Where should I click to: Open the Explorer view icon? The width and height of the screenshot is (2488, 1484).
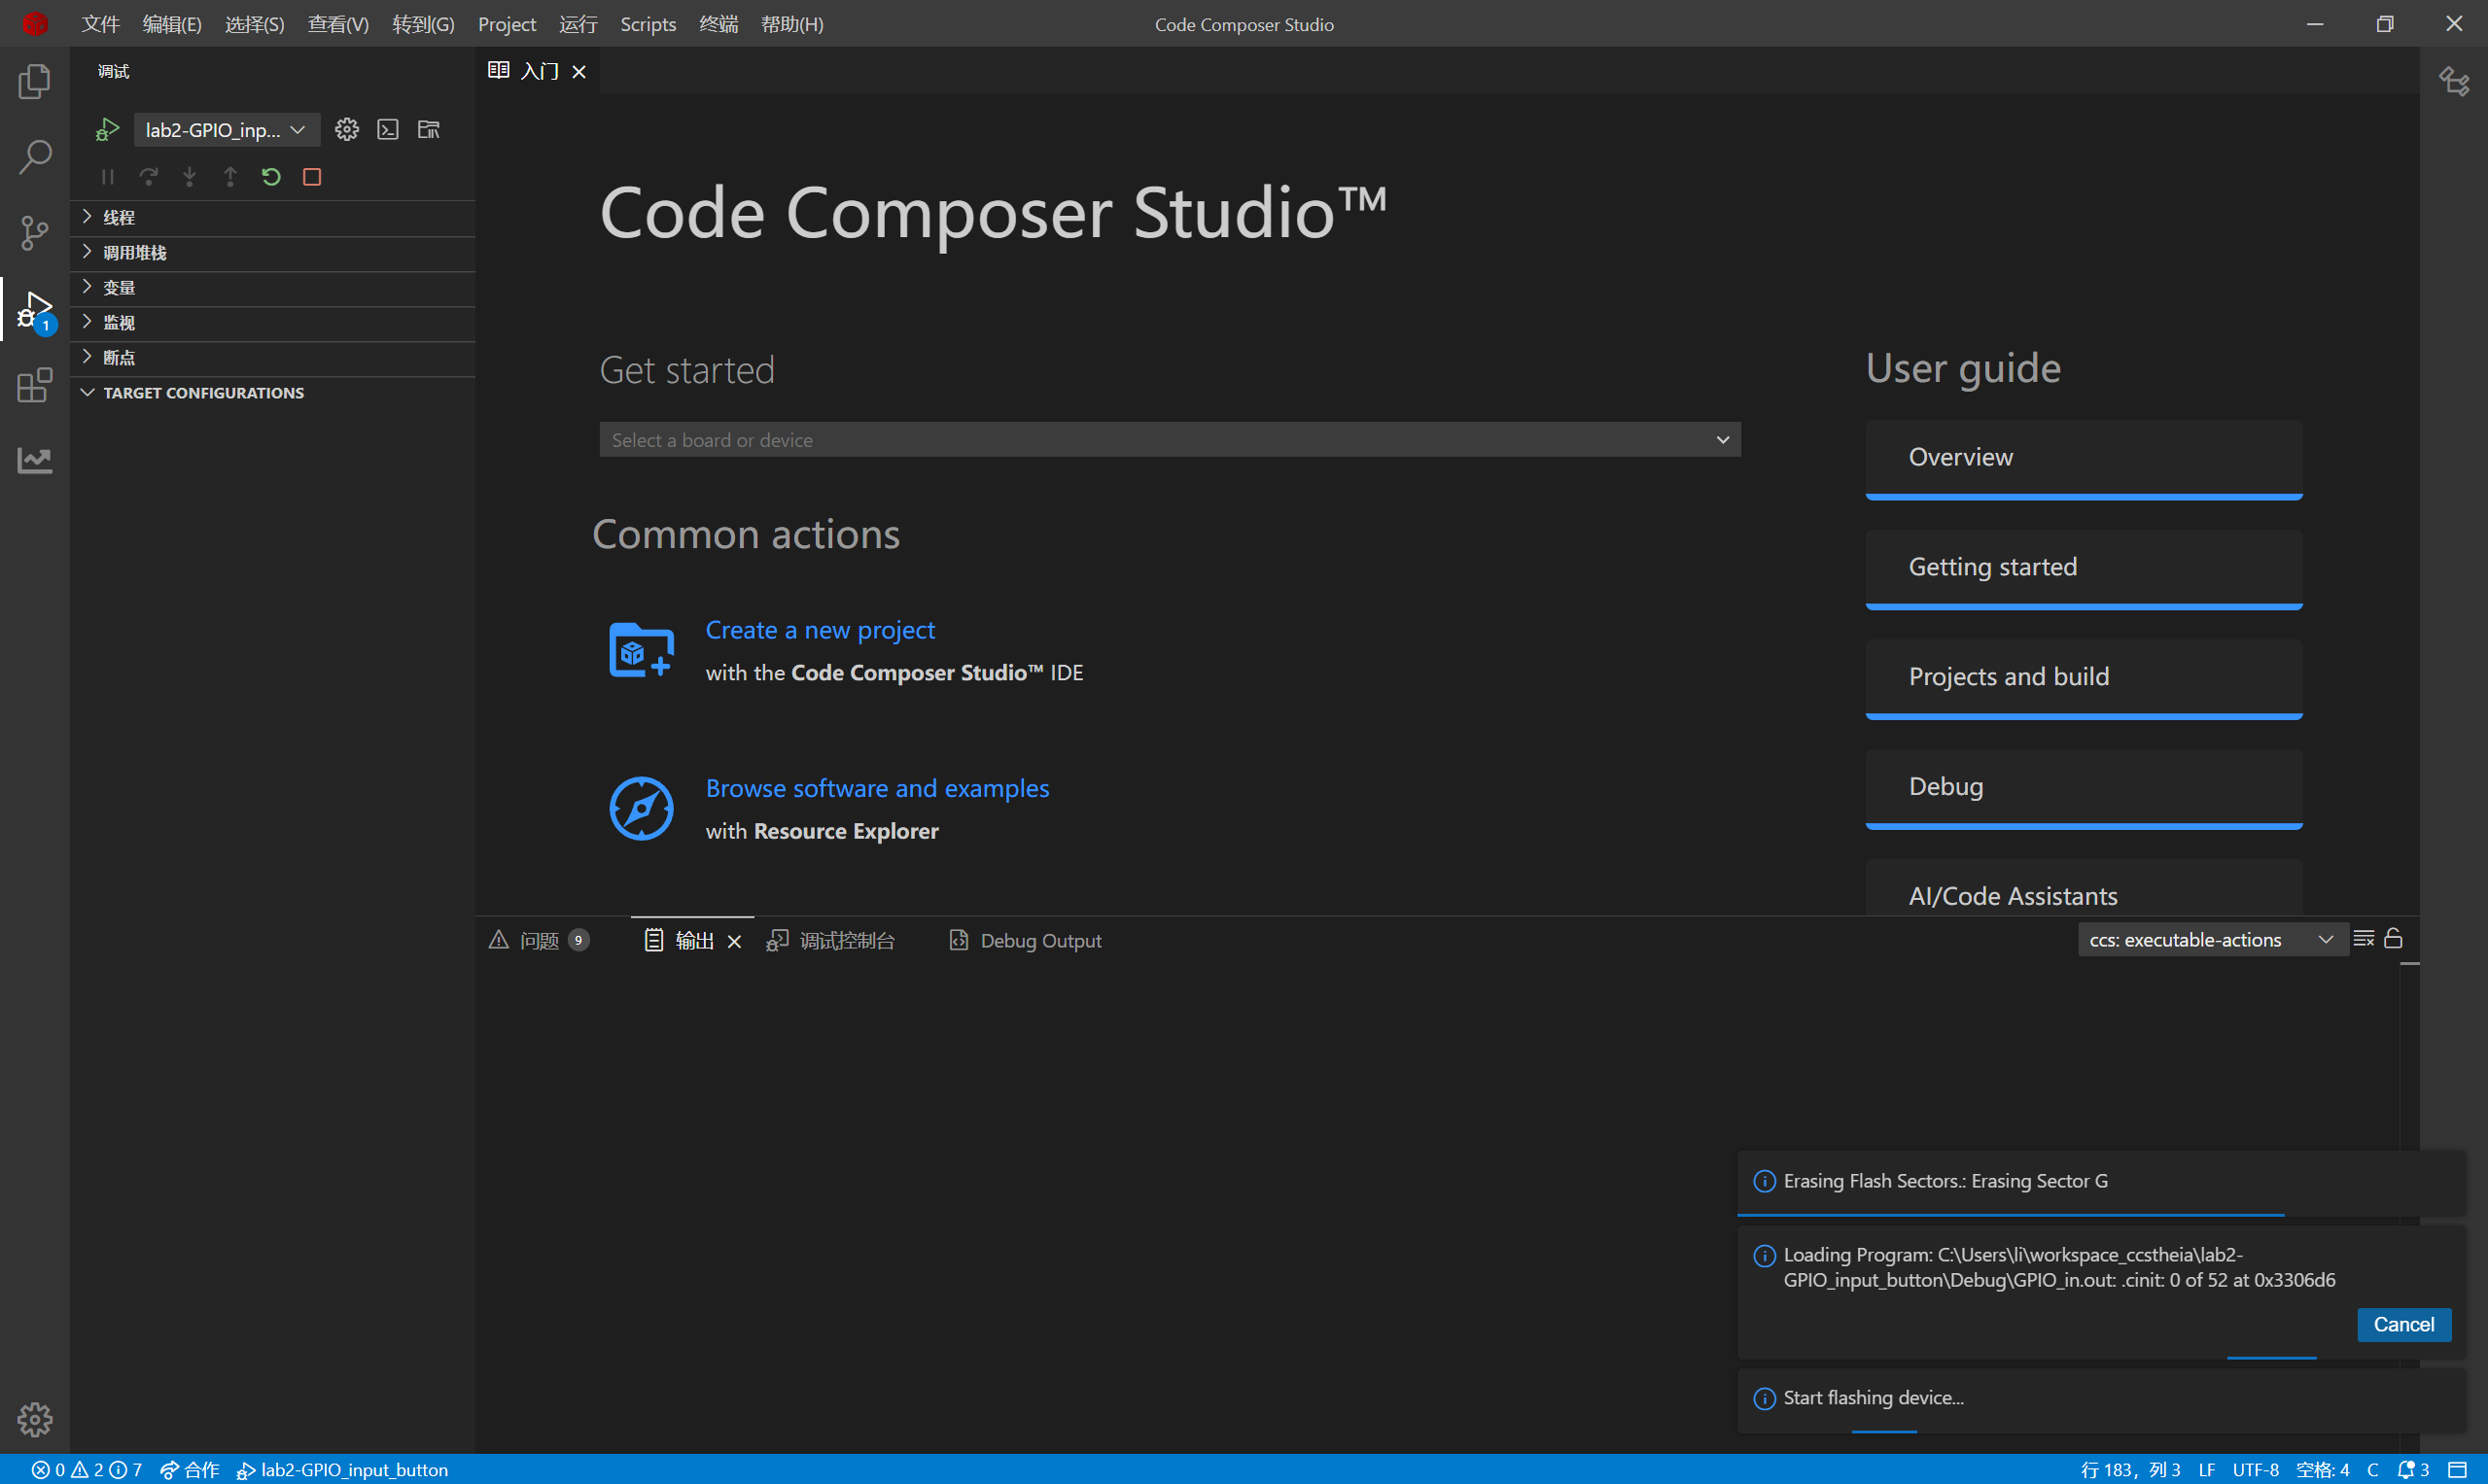[x=35, y=81]
